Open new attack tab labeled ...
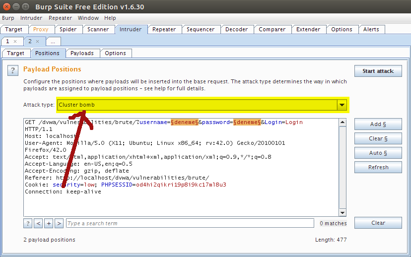Image resolution: width=411 pixels, height=257 pixels. pyautogui.click(x=53, y=41)
